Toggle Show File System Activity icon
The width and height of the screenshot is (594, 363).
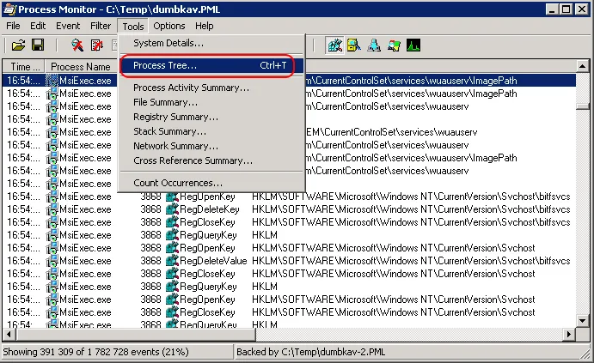click(x=354, y=45)
